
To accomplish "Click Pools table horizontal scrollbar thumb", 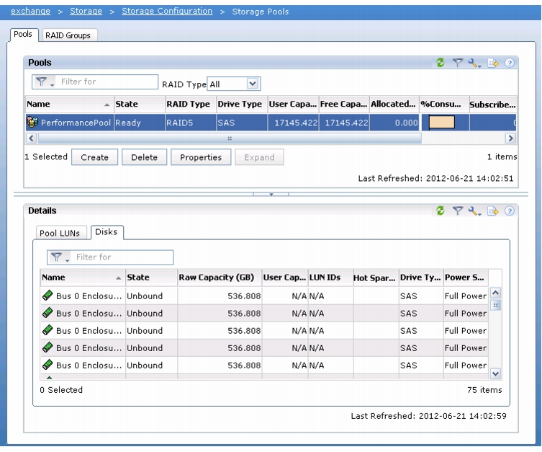I will pos(230,138).
